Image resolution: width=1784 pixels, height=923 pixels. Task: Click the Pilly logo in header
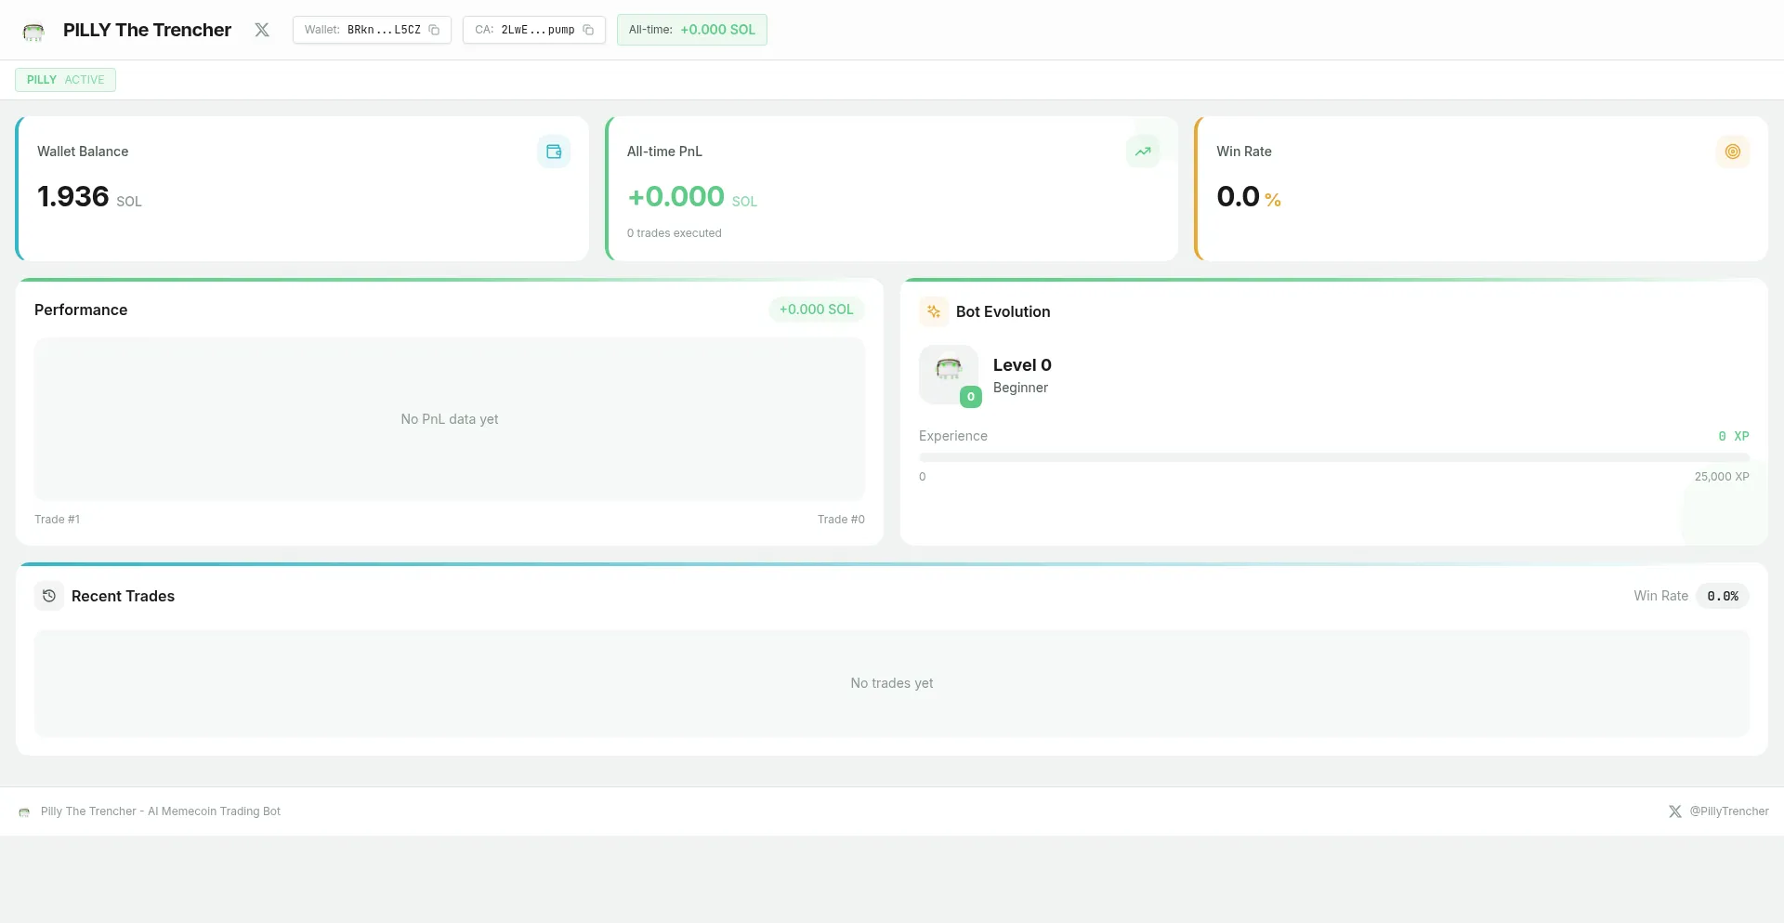(33, 31)
